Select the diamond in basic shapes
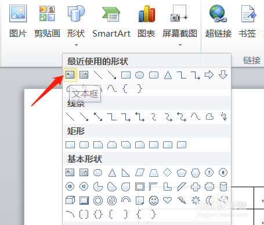264x225 pixels. (168, 173)
